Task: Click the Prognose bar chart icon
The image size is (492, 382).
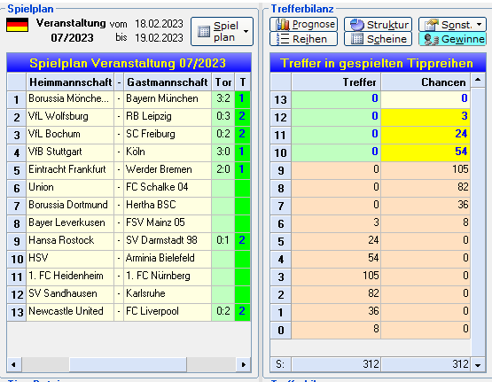Action: click(x=283, y=25)
